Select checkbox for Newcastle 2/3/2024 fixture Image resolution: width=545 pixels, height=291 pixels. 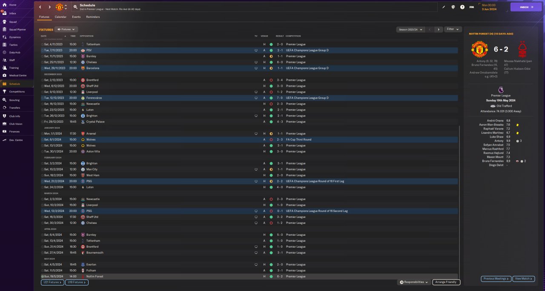(42, 199)
